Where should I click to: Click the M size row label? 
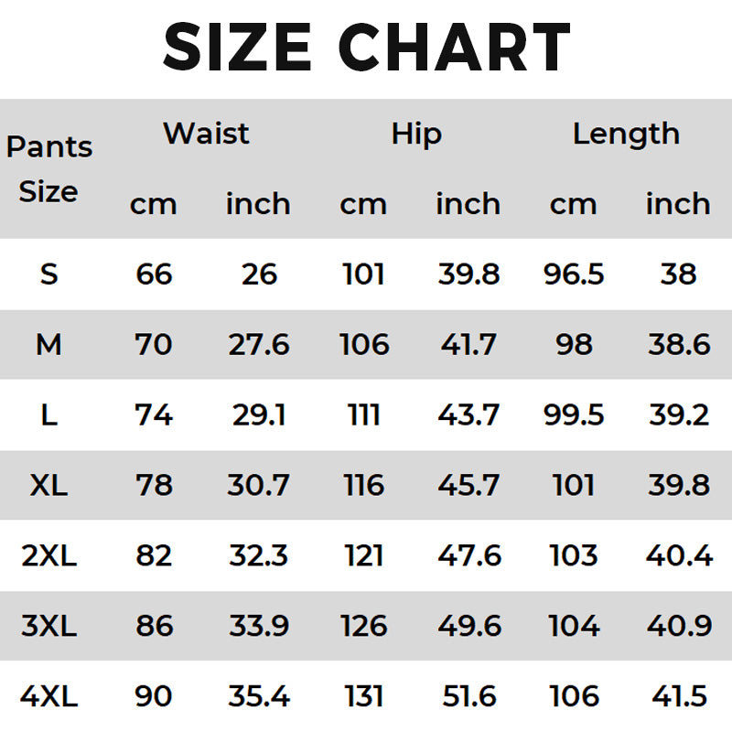pos(49,344)
